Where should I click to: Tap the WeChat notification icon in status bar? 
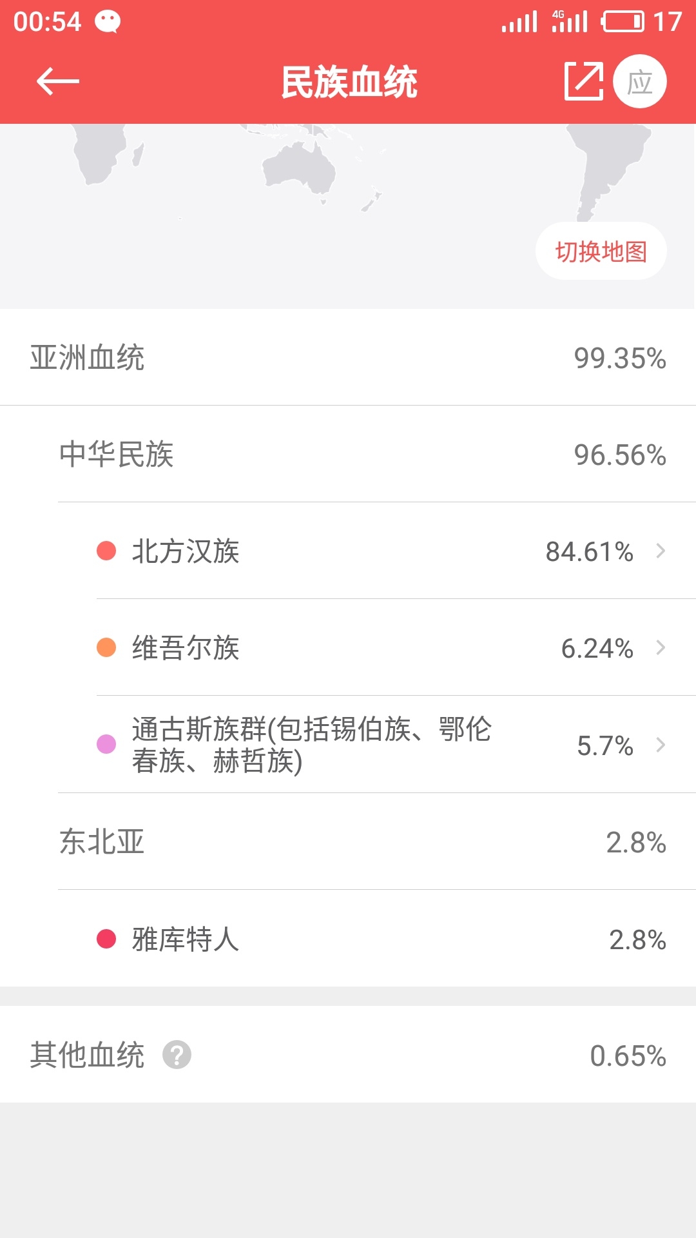[108, 22]
